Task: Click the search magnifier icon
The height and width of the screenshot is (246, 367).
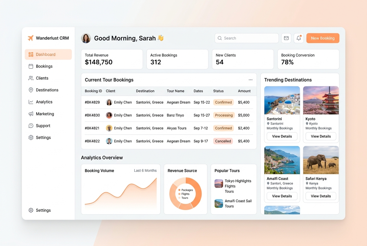Action: 220,38
